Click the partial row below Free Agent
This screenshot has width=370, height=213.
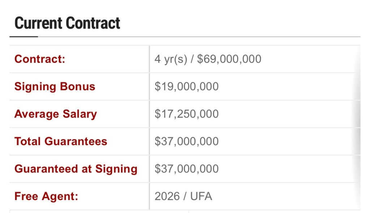click(x=98, y=211)
